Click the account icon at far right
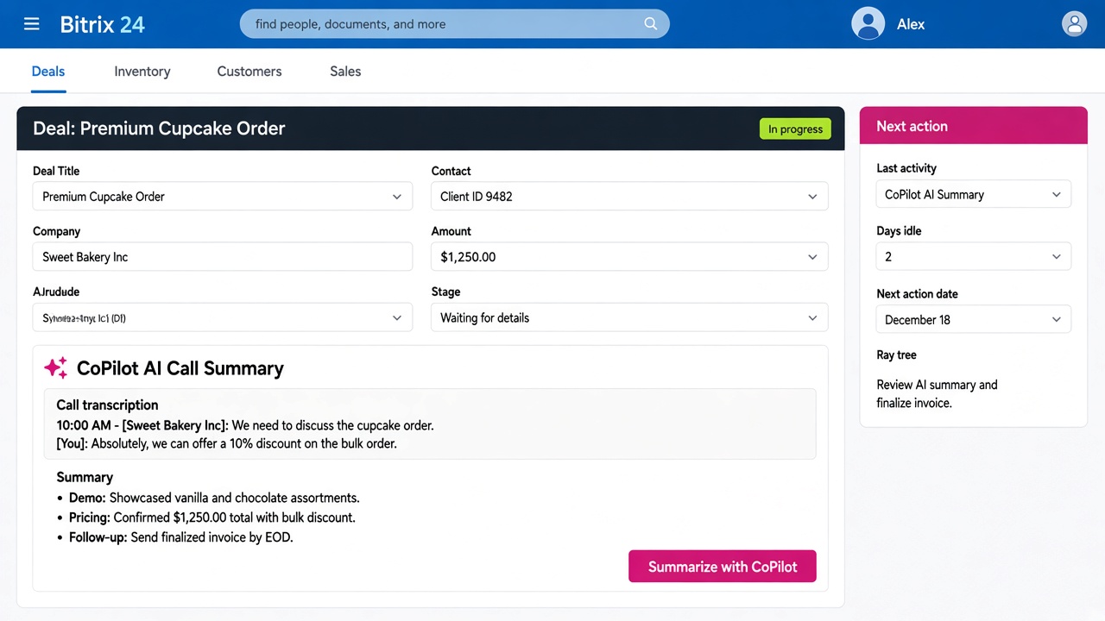The width and height of the screenshot is (1105, 621). pyautogui.click(x=1074, y=24)
